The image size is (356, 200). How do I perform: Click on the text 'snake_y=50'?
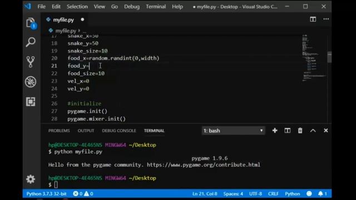(83, 43)
